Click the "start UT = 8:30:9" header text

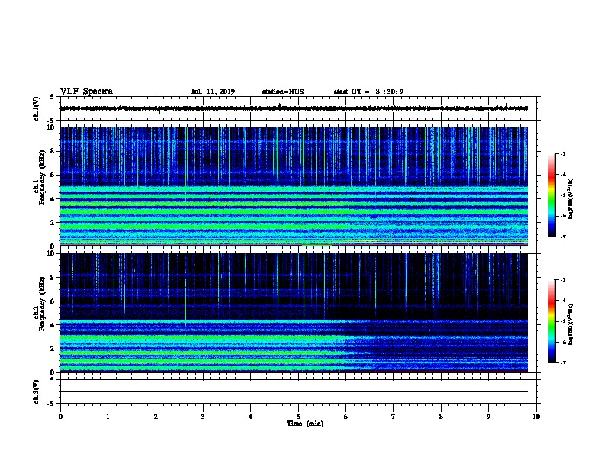(368, 92)
